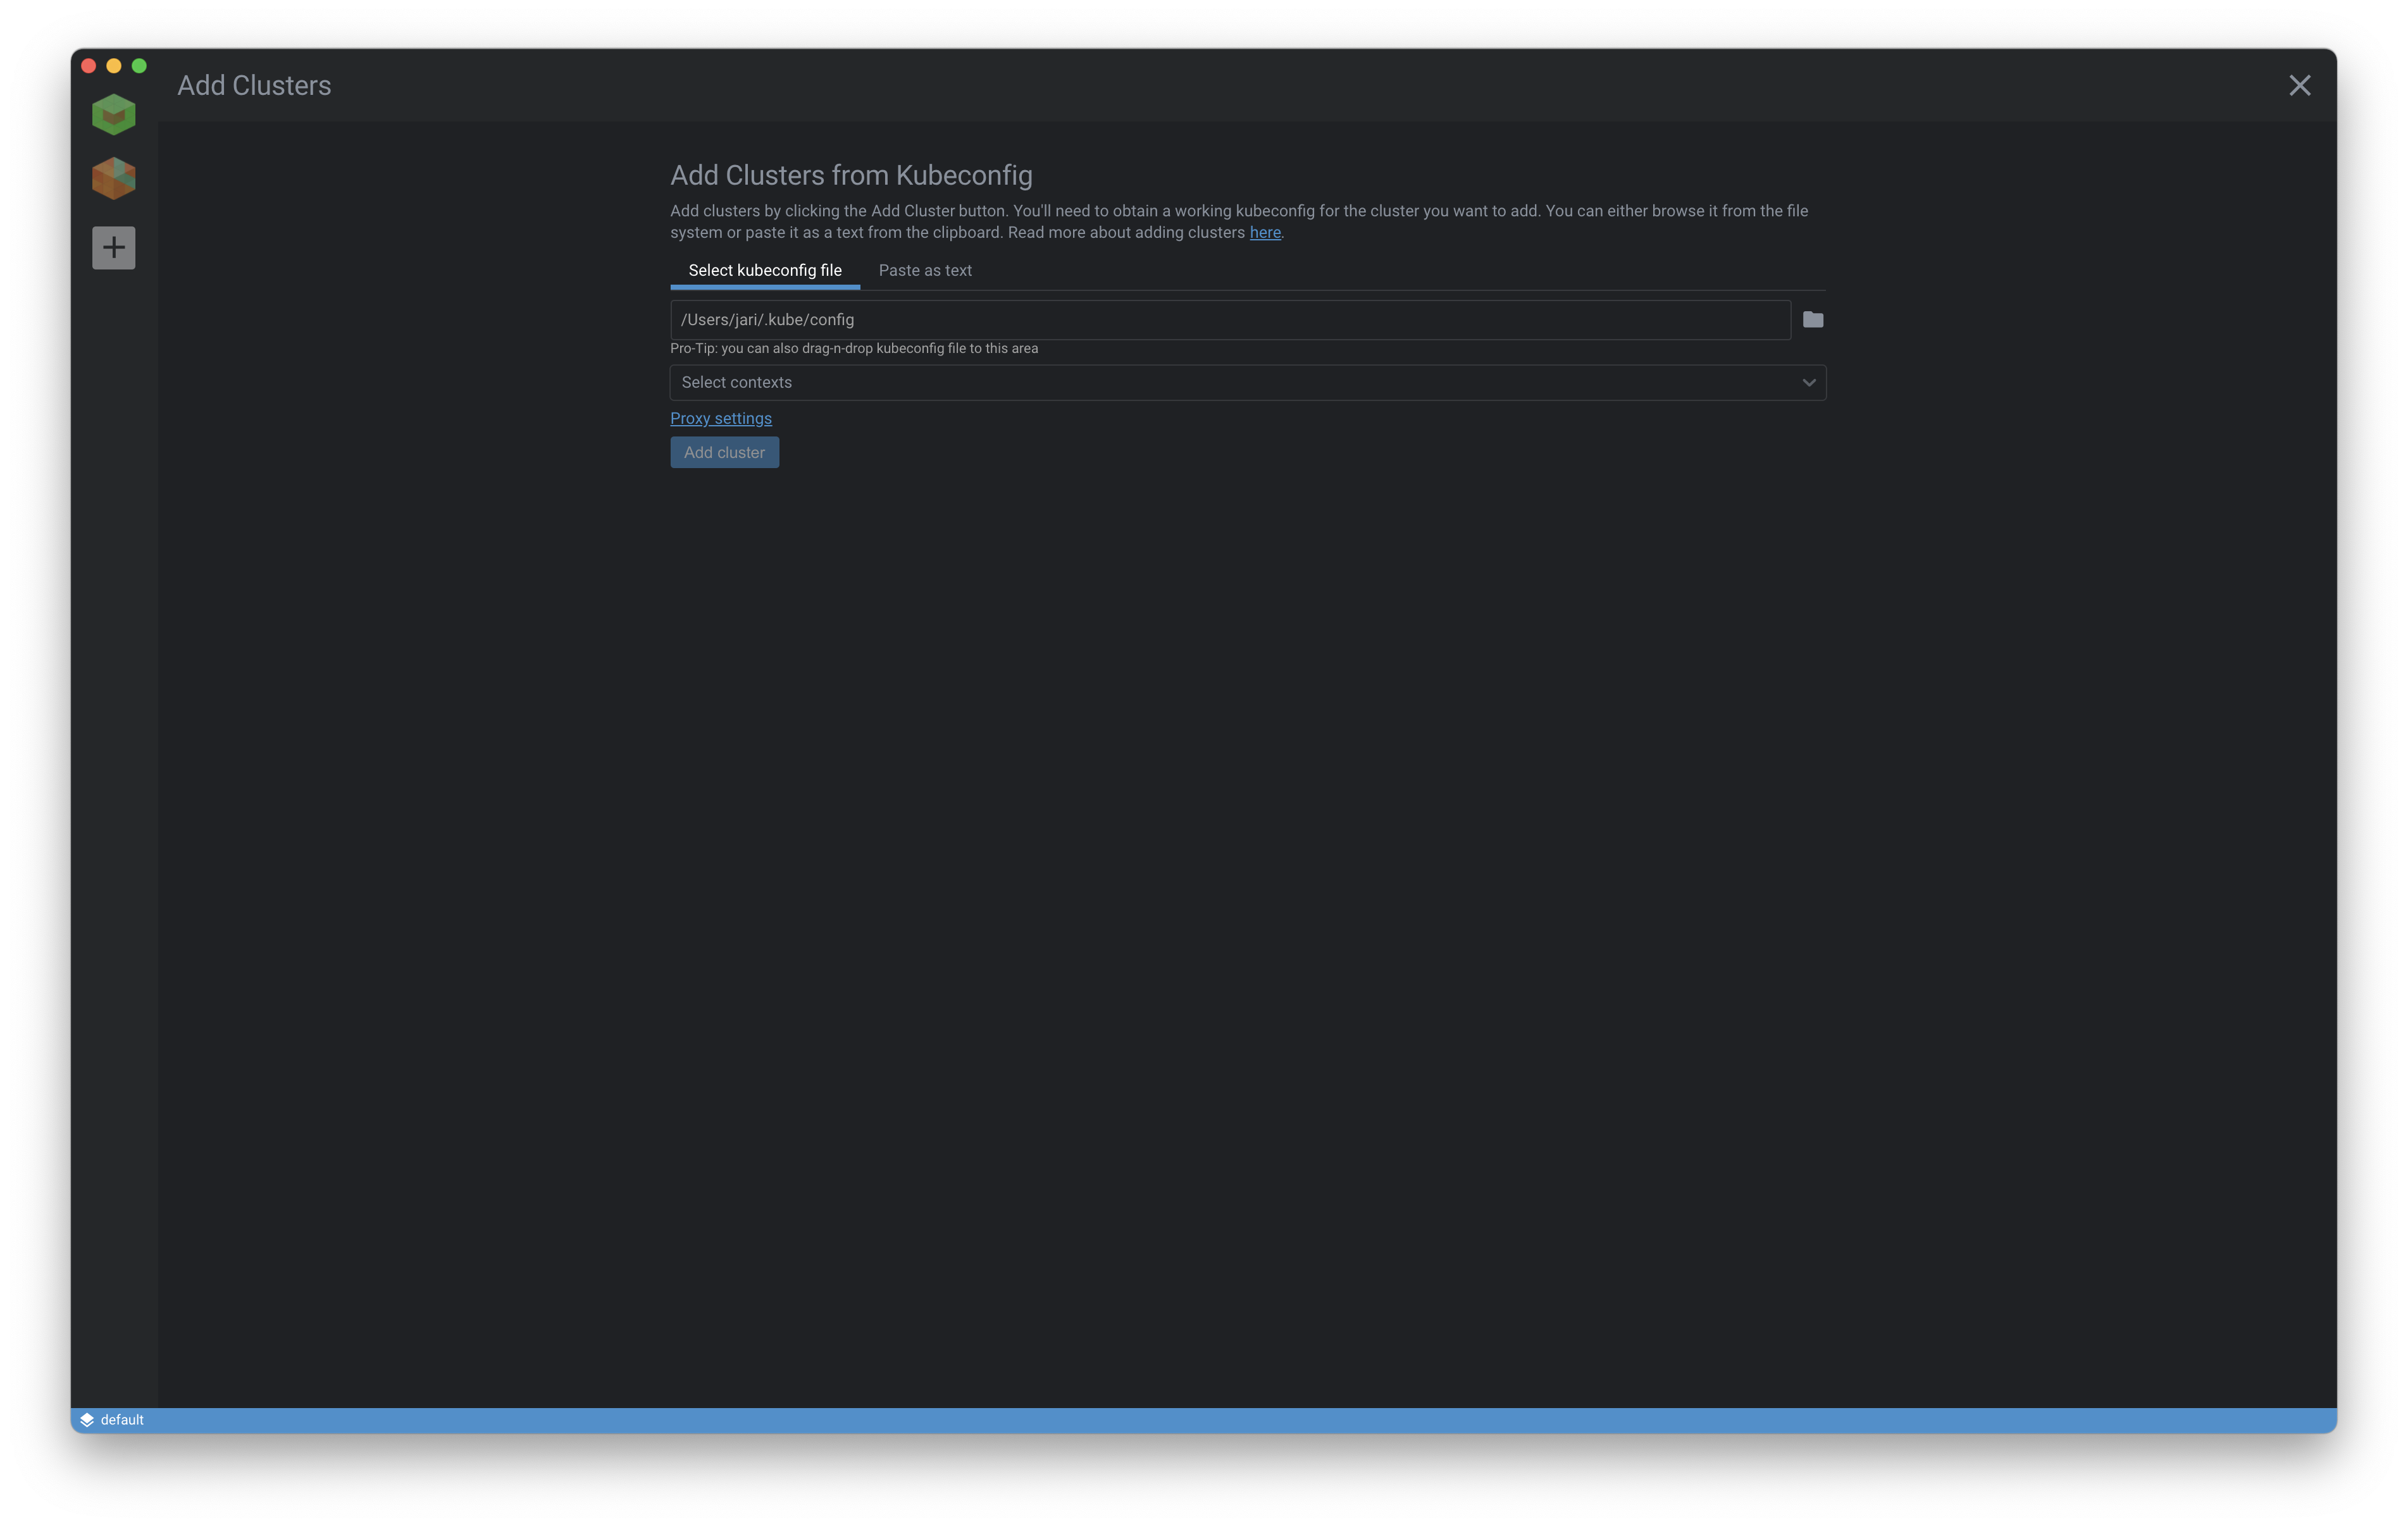The height and width of the screenshot is (1527, 2408).
Task: Click the default workspace label
Action: 122,1419
